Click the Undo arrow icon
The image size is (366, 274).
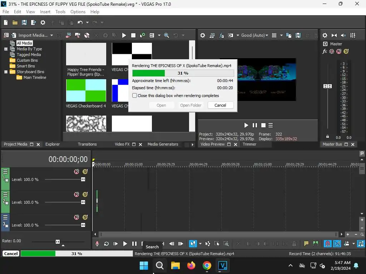click(80, 22)
